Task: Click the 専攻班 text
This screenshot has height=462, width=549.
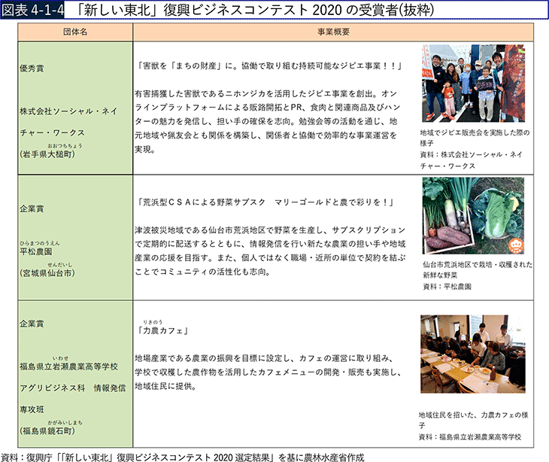Action: tap(32, 409)
